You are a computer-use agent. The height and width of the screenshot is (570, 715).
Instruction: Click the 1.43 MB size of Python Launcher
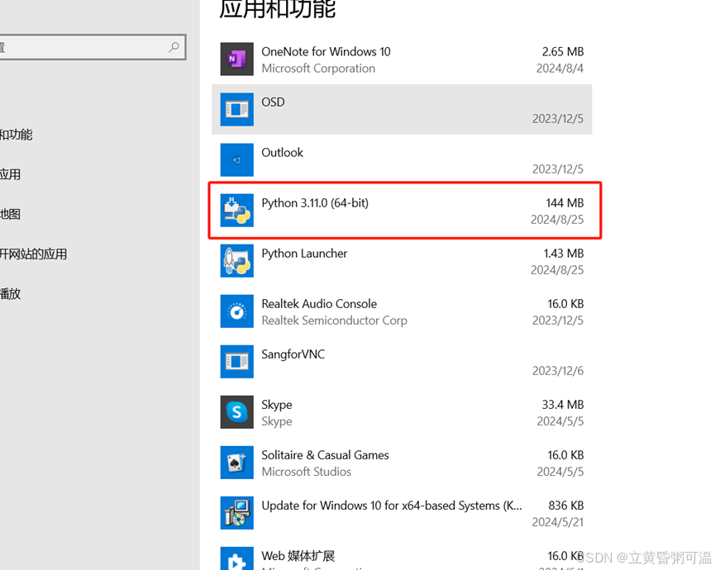pos(564,254)
